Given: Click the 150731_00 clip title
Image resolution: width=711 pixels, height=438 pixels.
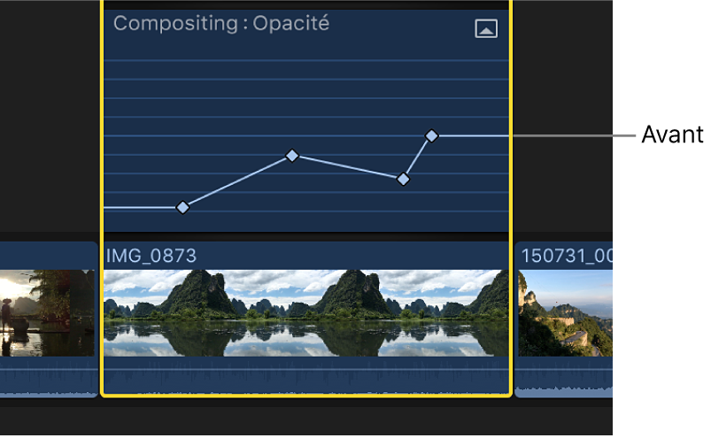Looking at the screenshot, I should (x=567, y=256).
